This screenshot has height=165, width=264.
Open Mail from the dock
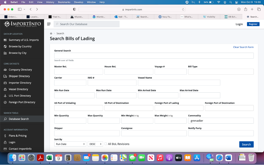click(x=86, y=158)
